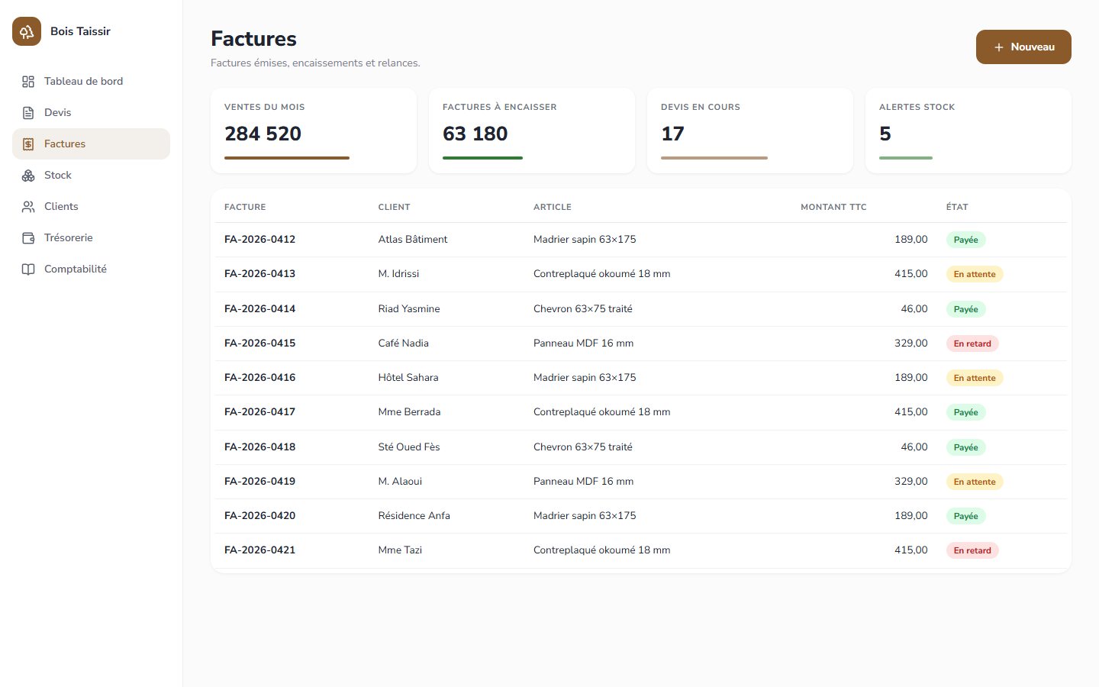Open the Clients sidebar link
Screen dimensions: 1099x687
click(91, 207)
